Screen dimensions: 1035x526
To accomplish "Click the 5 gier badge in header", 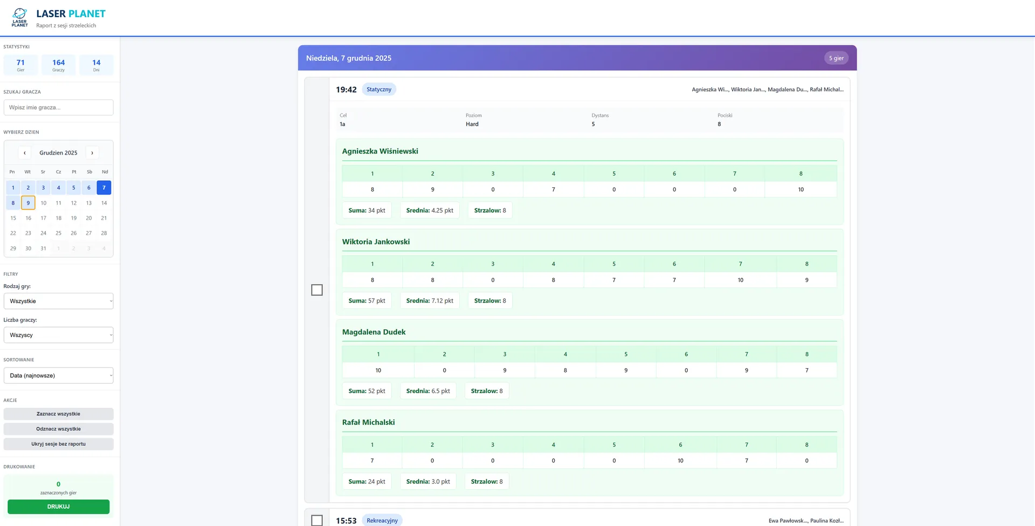I will [x=836, y=58].
